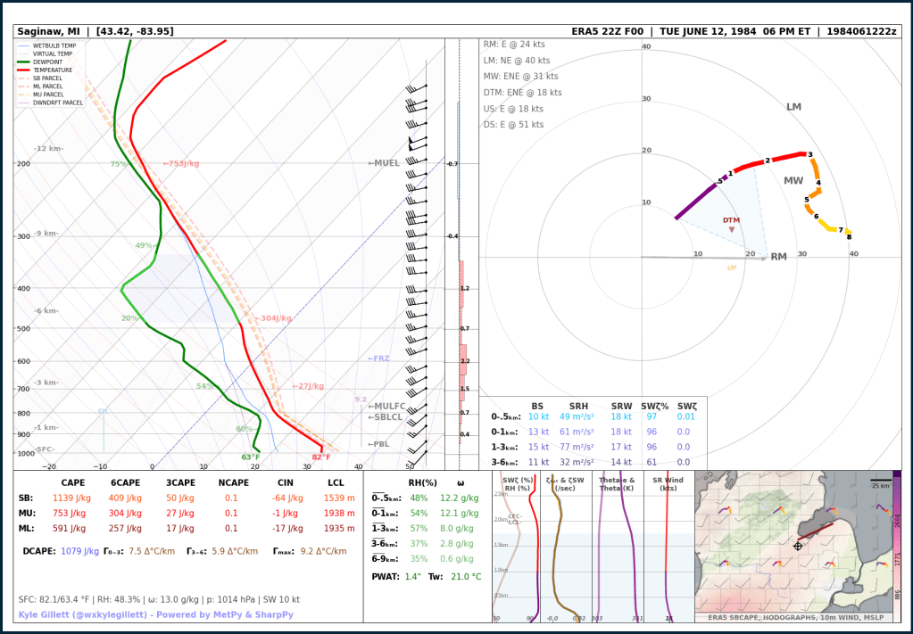
Task: Click the MUEL arrow label on the sounding
Action: pyautogui.click(x=384, y=163)
